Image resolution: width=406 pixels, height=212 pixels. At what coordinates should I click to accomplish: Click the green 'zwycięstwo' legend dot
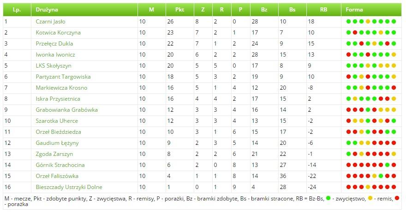328,198
